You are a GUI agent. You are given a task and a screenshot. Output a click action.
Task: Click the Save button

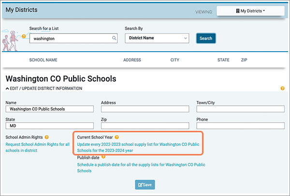[145, 185]
